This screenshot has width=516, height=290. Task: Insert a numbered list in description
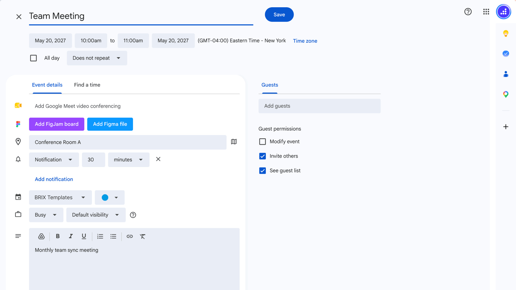click(x=100, y=236)
